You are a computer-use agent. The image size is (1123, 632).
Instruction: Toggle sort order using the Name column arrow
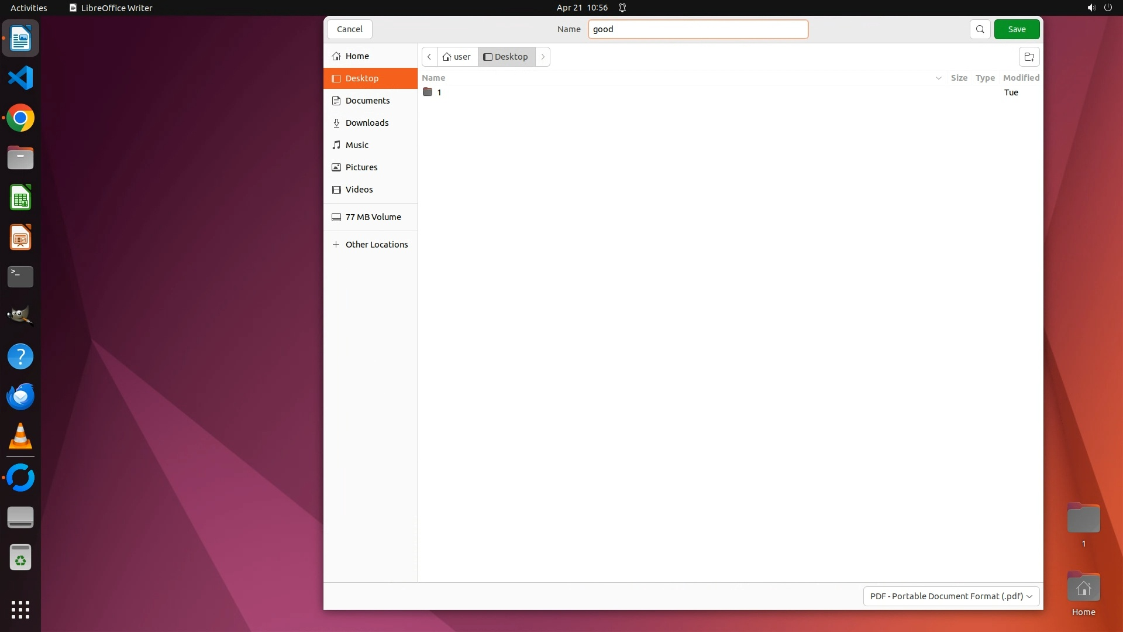pos(938,78)
